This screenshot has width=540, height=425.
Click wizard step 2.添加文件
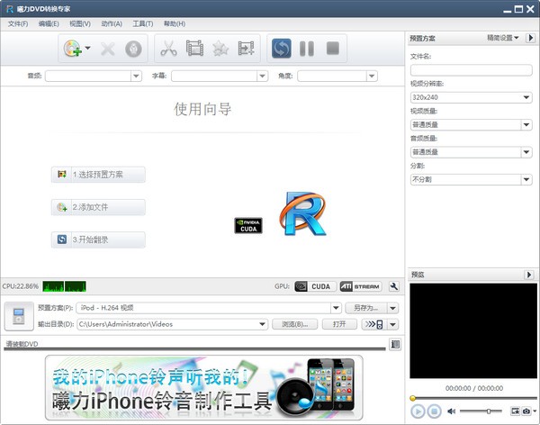coord(98,207)
